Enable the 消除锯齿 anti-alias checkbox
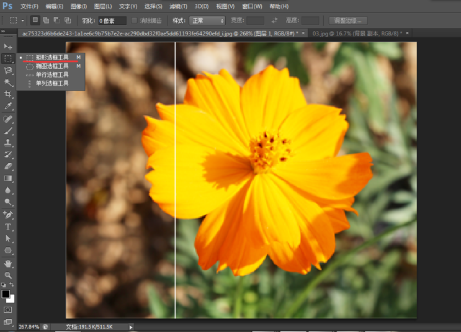Screen dimensions: 461x332 pyautogui.click(x=135, y=20)
